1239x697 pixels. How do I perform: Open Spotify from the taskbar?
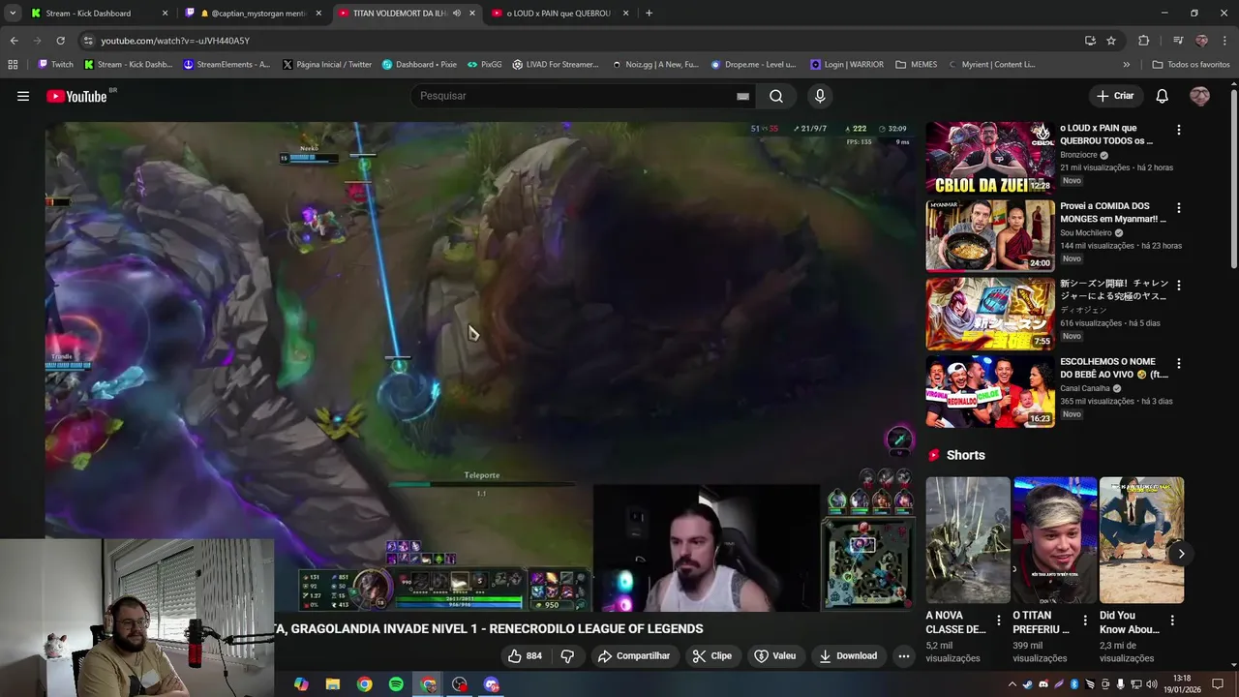pos(396,684)
